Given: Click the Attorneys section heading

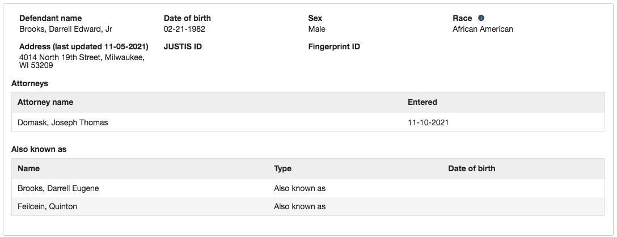Looking at the screenshot, I should 29,83.
